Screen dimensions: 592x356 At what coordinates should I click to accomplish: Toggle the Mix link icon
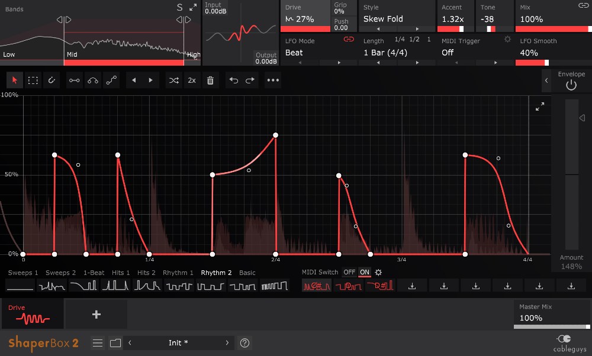click(x=583, y=5)
